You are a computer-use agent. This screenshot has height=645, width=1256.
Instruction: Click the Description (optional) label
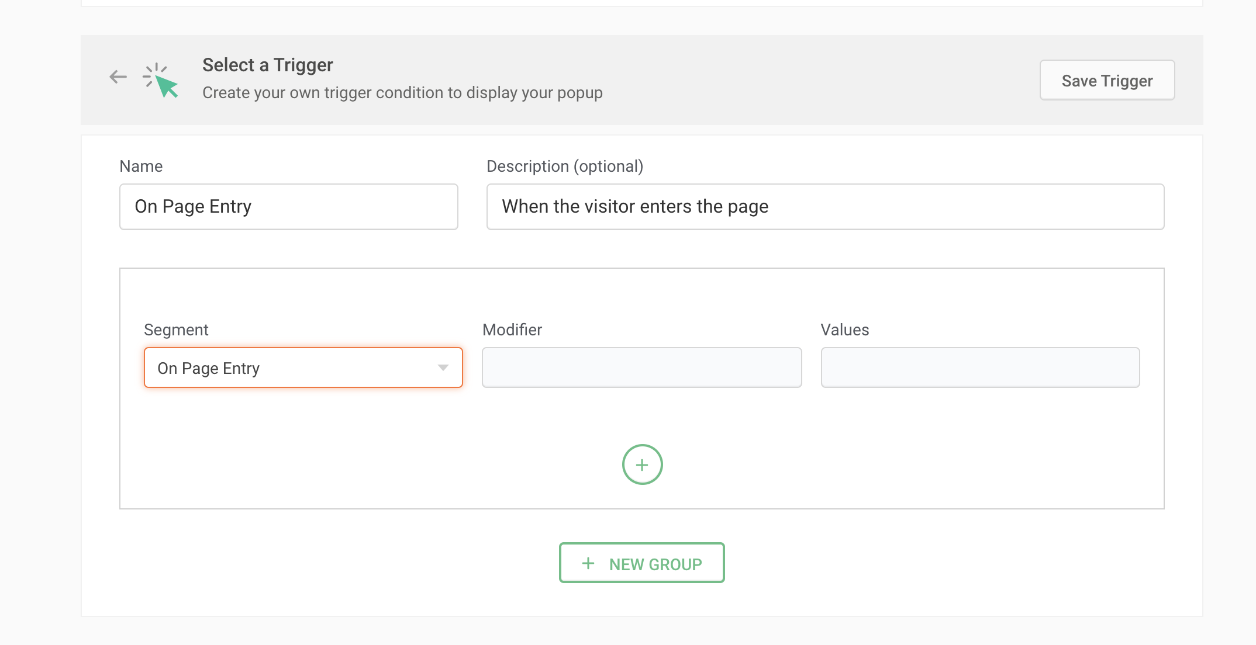click(564, 167)
